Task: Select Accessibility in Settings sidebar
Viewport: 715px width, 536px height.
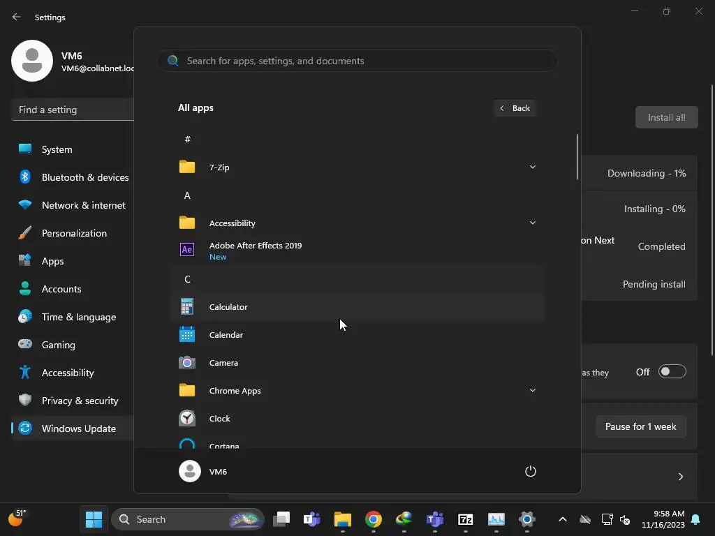Action: (x=73, y=373)
